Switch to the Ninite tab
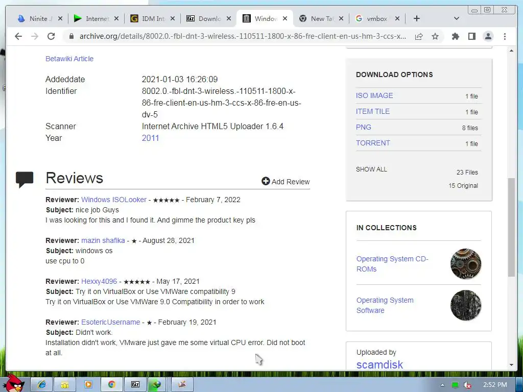This screenshot has height=392, width=523. pos(37,19)
